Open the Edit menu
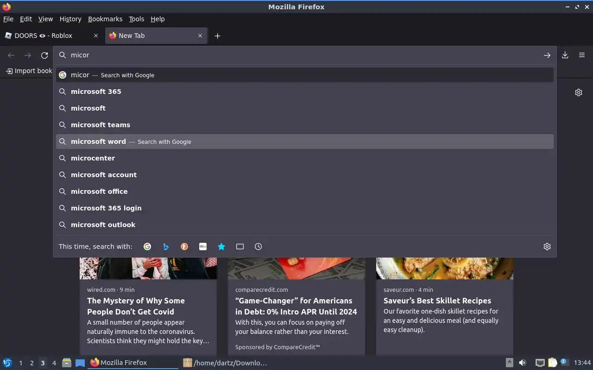Screen dimensions: 593x370 (x=26, y=19)
